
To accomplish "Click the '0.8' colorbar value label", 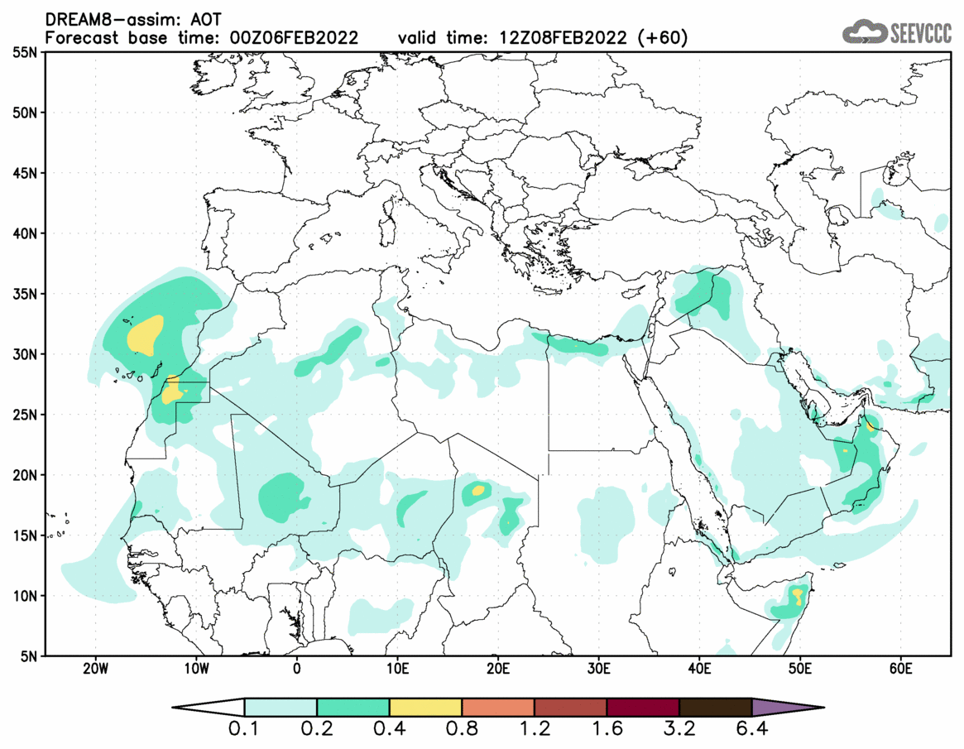I will 462,728.
